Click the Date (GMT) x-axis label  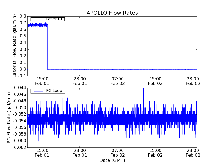tap(112, 160)
